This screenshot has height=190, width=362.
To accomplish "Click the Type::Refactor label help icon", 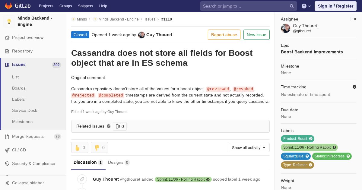I will [x=310, y=165].
